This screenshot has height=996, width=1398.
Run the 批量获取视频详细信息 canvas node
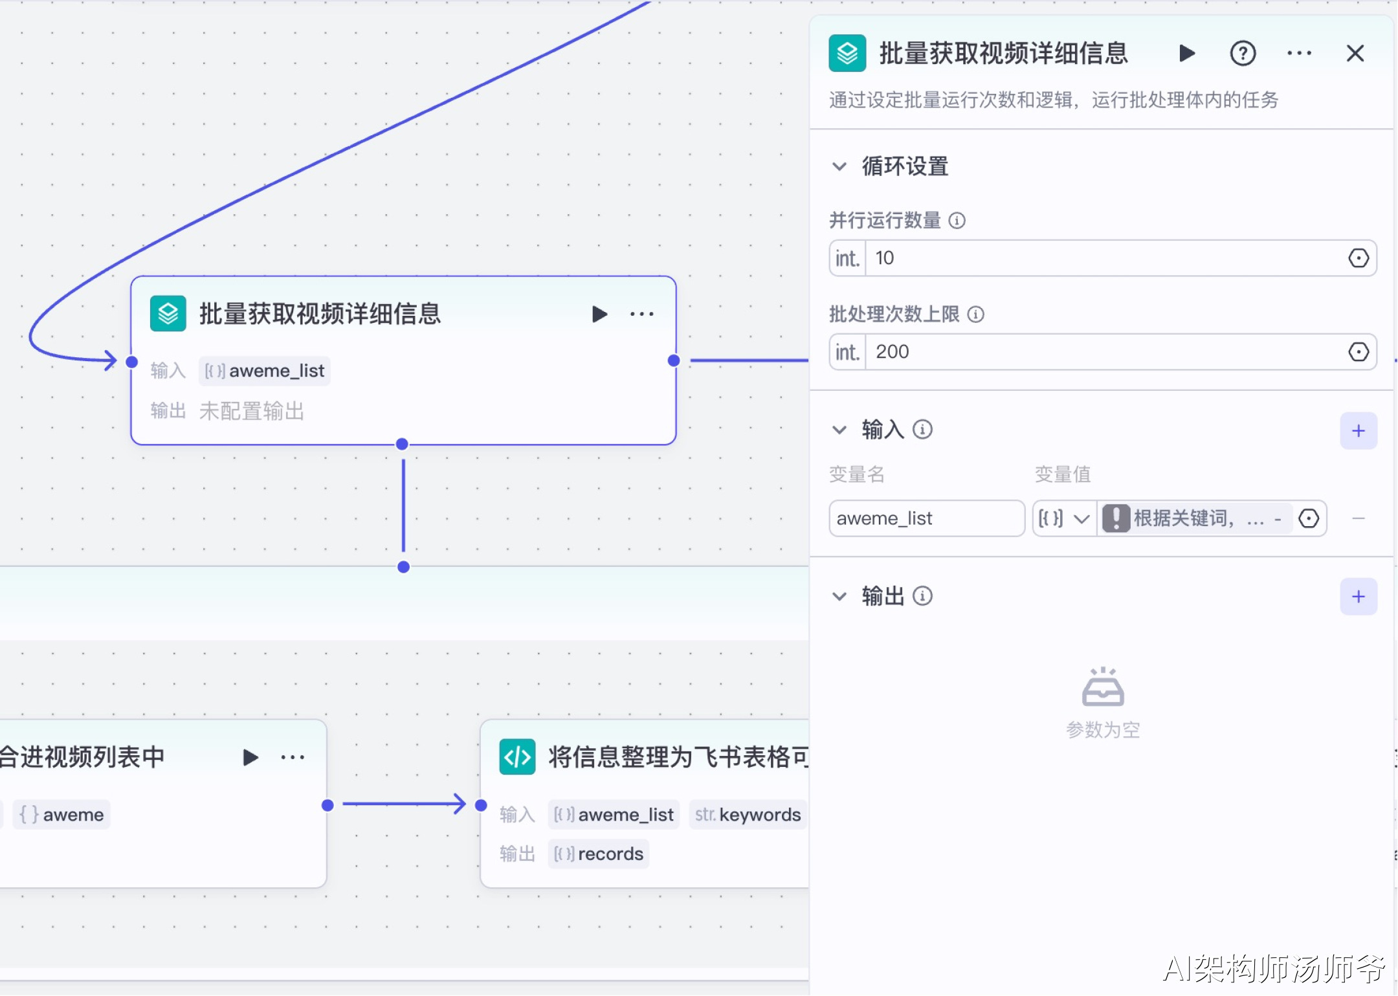click(599, 315)
